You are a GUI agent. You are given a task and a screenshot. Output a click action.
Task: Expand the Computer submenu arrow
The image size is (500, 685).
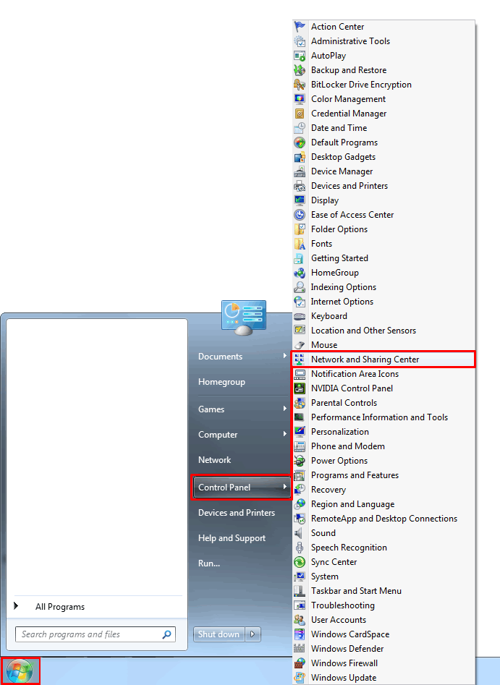click(x=285, y=434)
